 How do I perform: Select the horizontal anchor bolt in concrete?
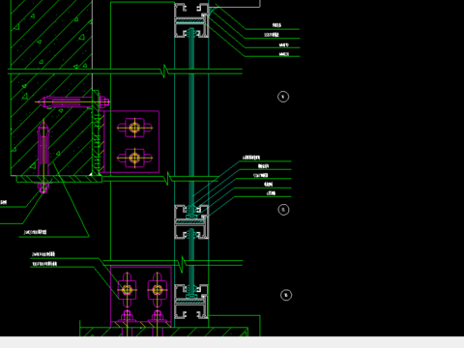72,102
